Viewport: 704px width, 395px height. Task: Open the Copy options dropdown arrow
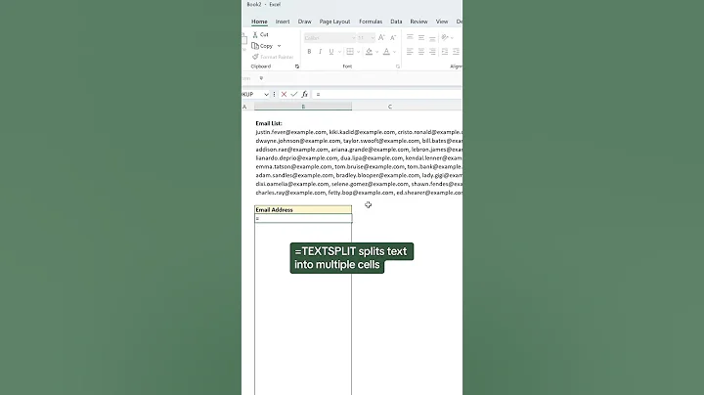[x=279, y=46]
